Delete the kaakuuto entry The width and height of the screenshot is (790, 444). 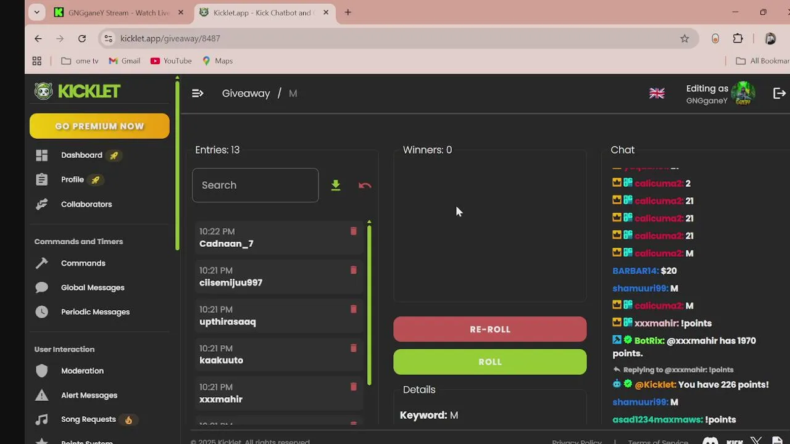click(x=354, y=348)
